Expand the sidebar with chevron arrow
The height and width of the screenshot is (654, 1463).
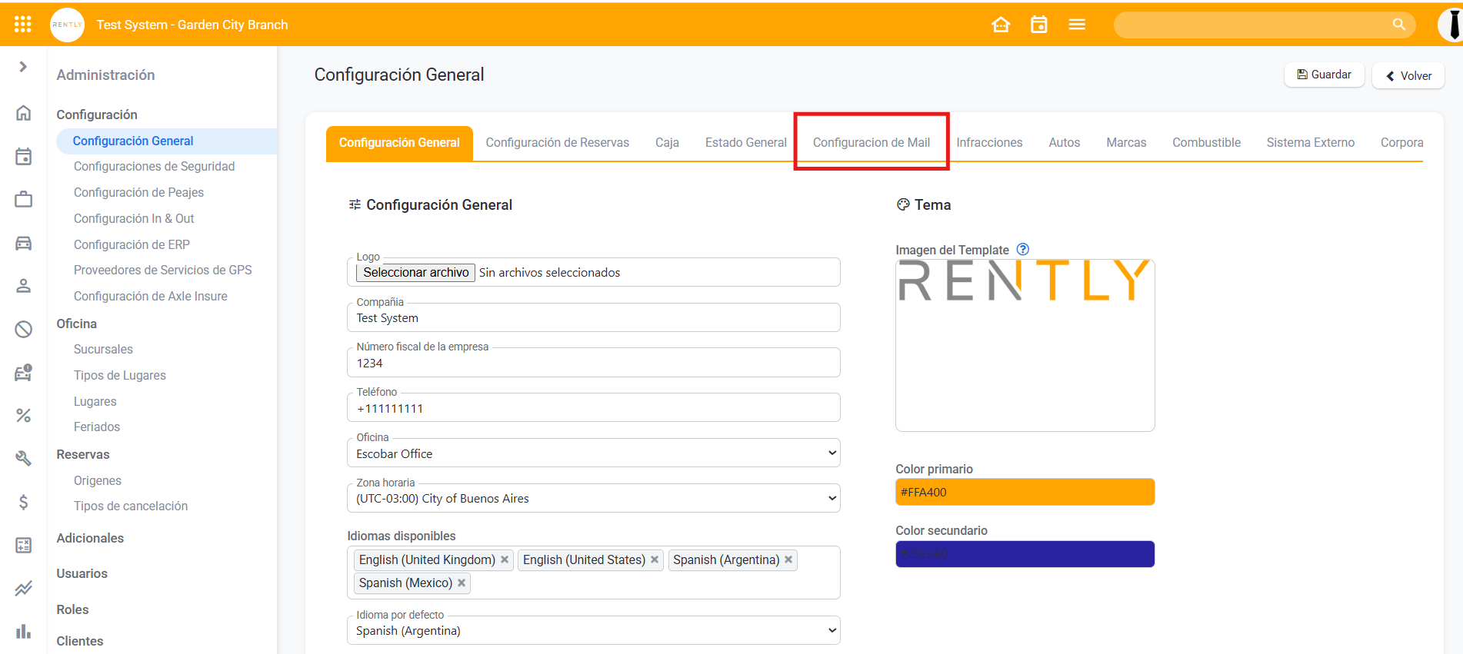coord(23,67)
